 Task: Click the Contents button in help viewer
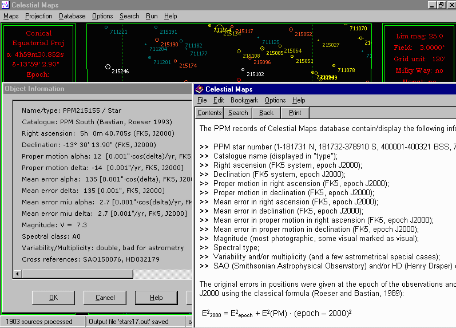tap(209, 113)
